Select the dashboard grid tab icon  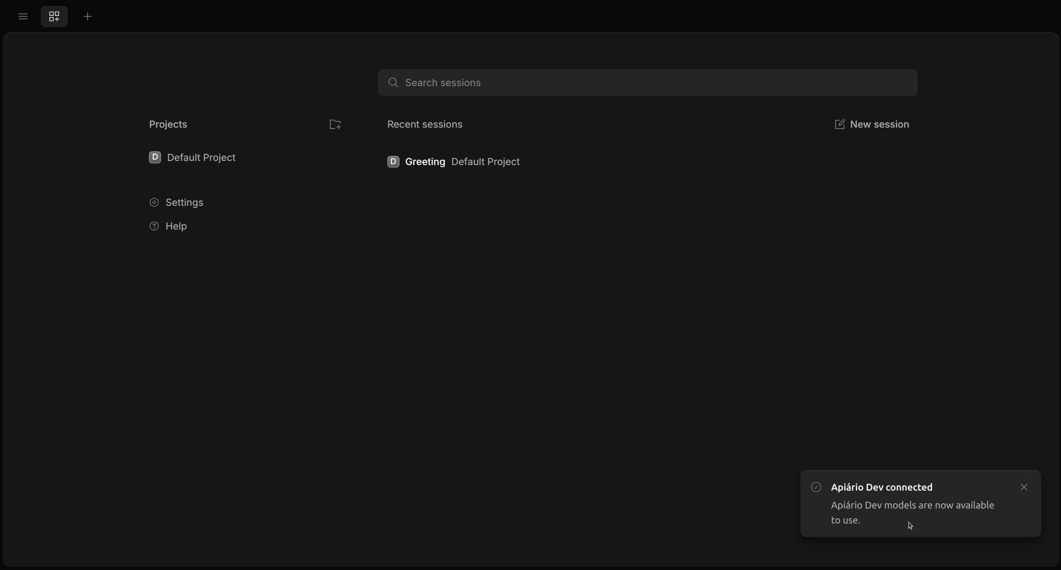54,17
